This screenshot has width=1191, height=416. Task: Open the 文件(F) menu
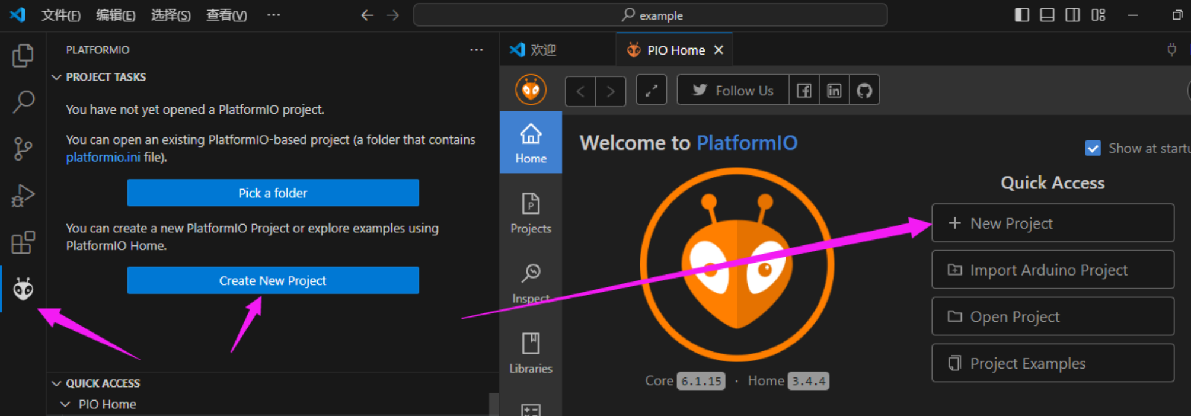click(60, 15)
